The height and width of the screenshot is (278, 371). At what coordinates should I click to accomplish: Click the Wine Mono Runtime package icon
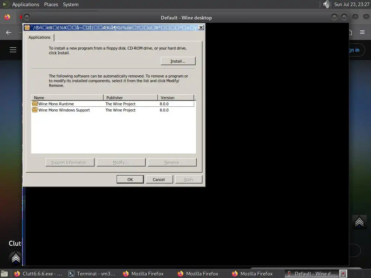35,104
